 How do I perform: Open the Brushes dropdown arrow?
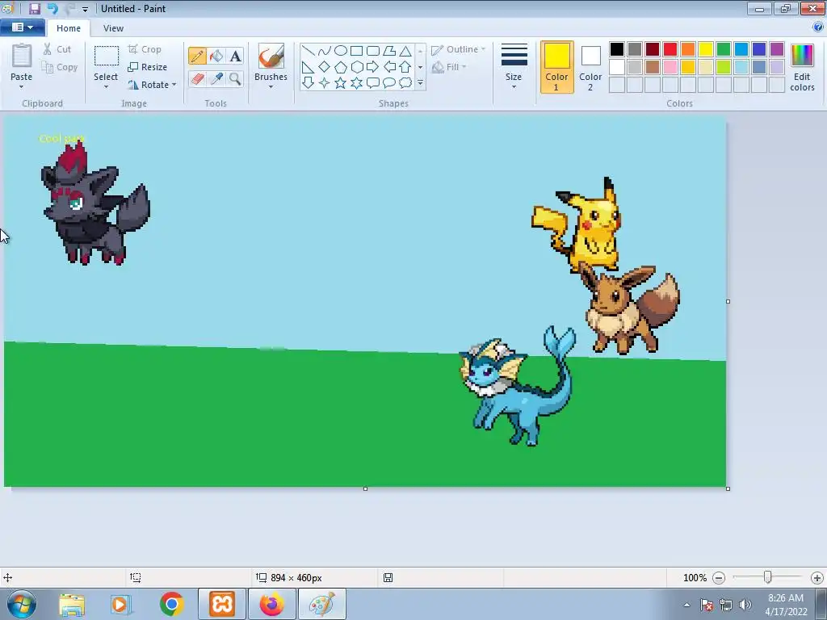pyautogui.click(x=271, y=87)
